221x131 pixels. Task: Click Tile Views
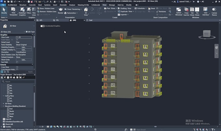click(x=197, y=12)
